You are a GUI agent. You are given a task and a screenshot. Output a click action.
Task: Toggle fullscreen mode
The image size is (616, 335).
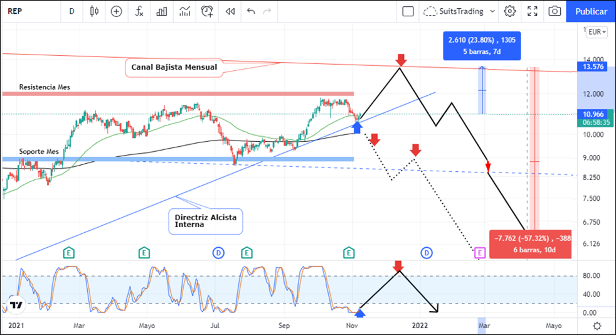coord(533,11)
